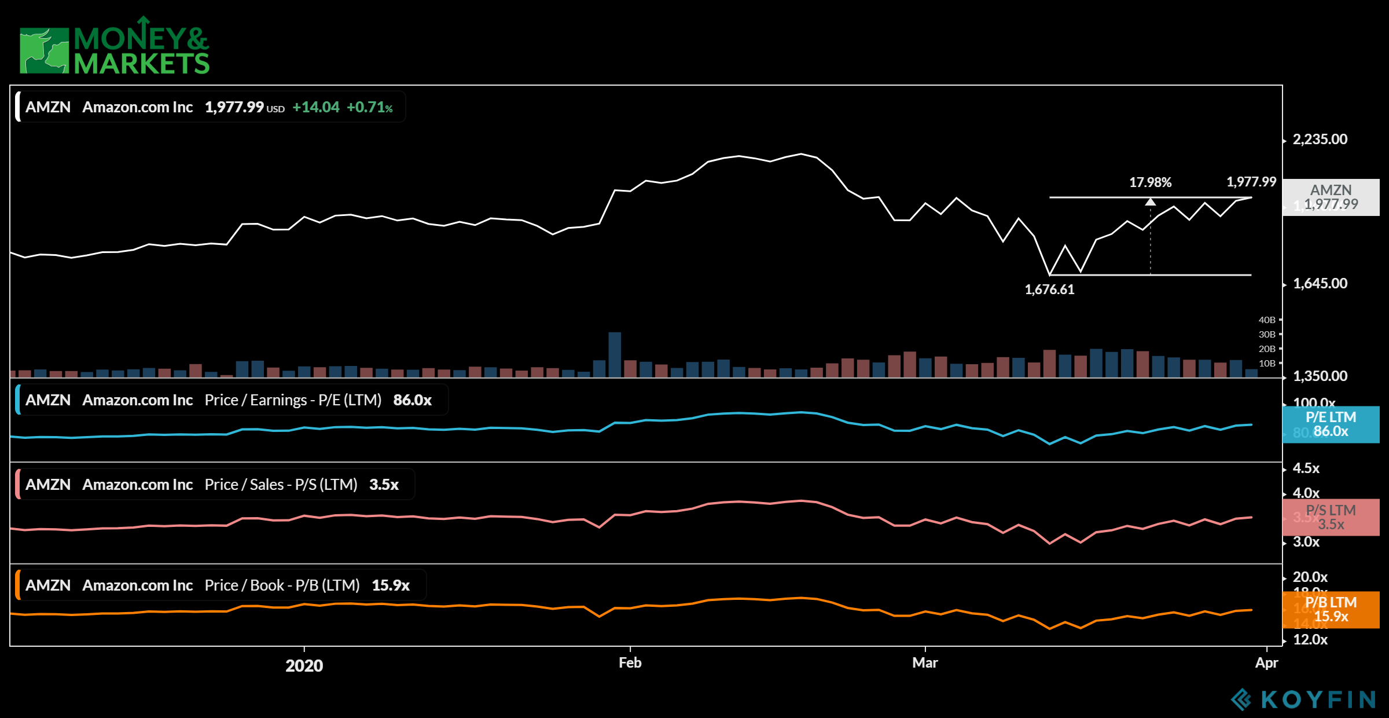Click the 15.9x P/B value in legend
1389x718 pixels.
click(391, 585)
